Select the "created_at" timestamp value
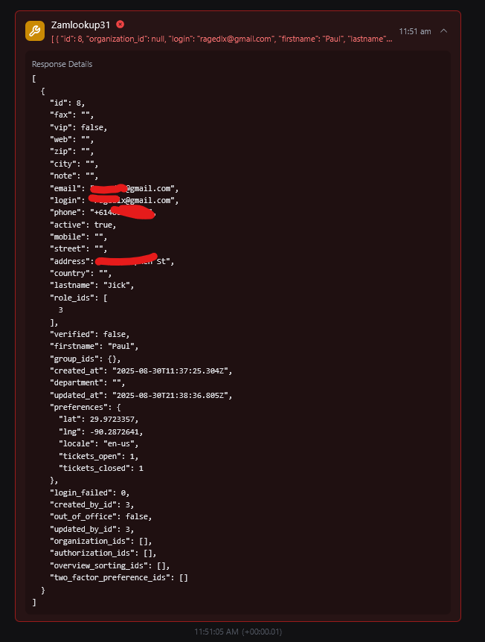Viewport: 485px width, 642px height. [173, 371]
